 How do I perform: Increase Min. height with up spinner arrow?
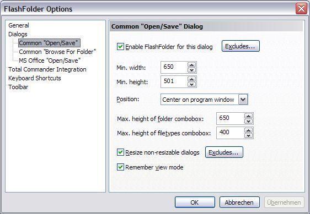[x=191, y=79]
